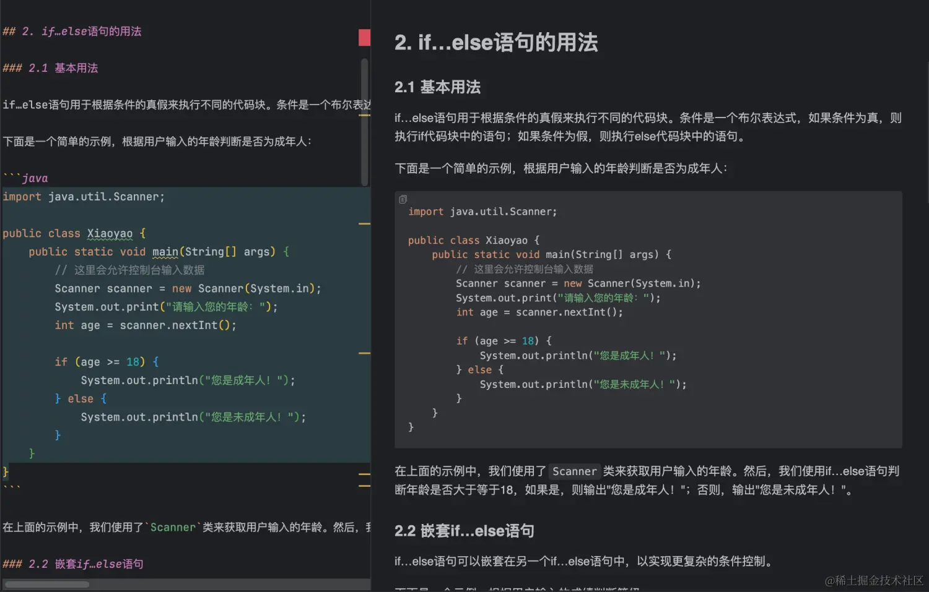Viewport: 929px width, 592px height.
Task: Click 'import java.util.Scanner;' in preview code
Action: [x=482, y=212]
